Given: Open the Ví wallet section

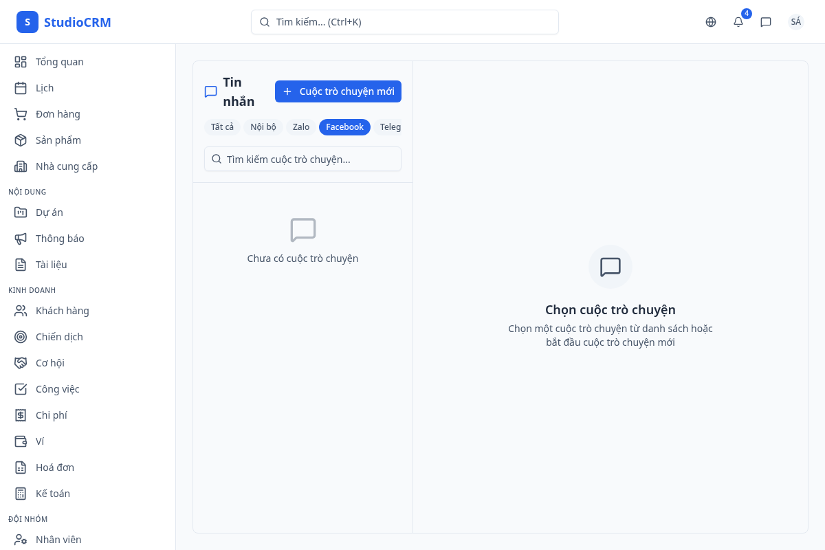Looking at the screenshot, I should (41, 441).
